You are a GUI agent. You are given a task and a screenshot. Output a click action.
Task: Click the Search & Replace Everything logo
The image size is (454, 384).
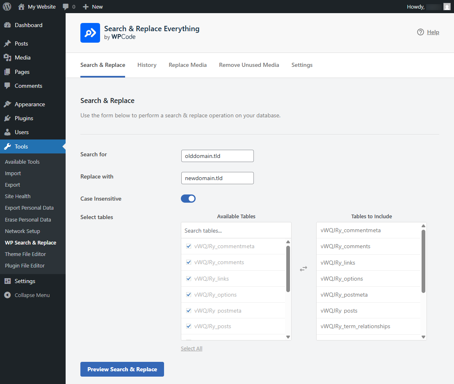[x=90, y=33]
